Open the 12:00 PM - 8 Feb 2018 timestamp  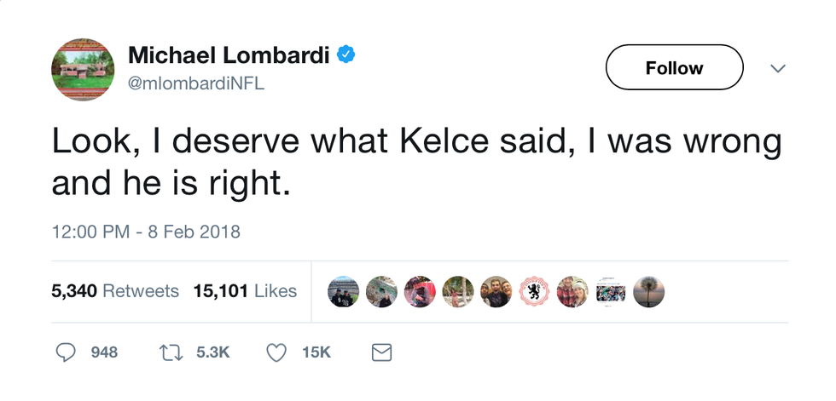click(x=146, y=232)
